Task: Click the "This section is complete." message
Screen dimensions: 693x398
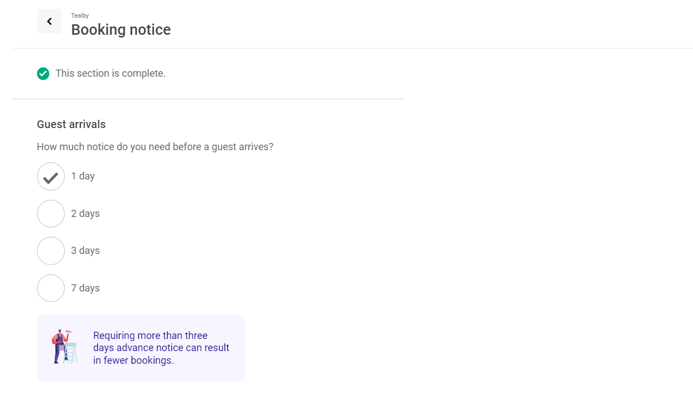Action: click(111, 73)
